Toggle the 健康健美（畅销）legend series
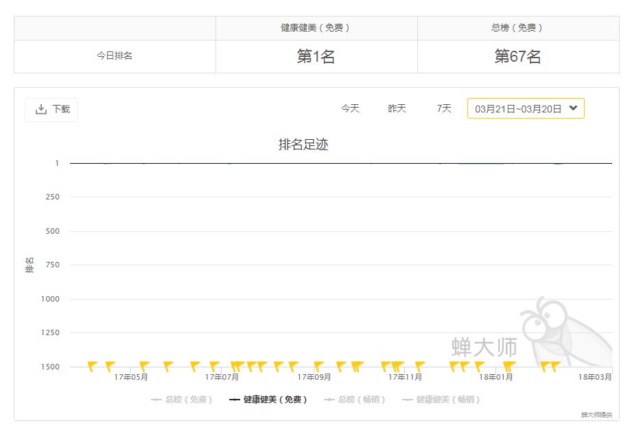Viewport: 630px width, 438px height. point(441,399)
